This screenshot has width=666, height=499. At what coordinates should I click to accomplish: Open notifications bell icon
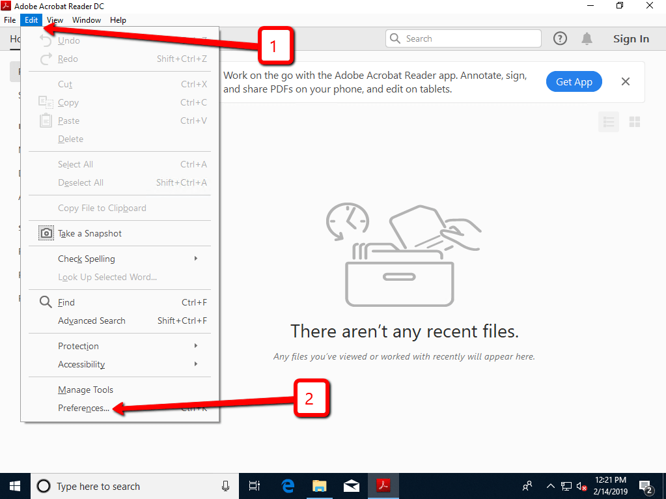coord(587,38)
